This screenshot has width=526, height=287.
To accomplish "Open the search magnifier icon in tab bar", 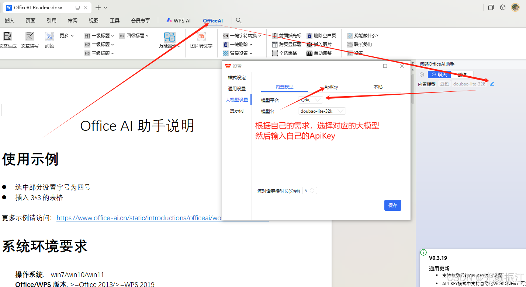I will (x=239, y=21).
